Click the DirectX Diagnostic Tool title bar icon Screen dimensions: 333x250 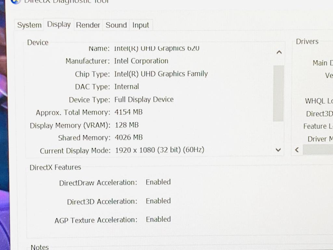[x=16, y=1]
